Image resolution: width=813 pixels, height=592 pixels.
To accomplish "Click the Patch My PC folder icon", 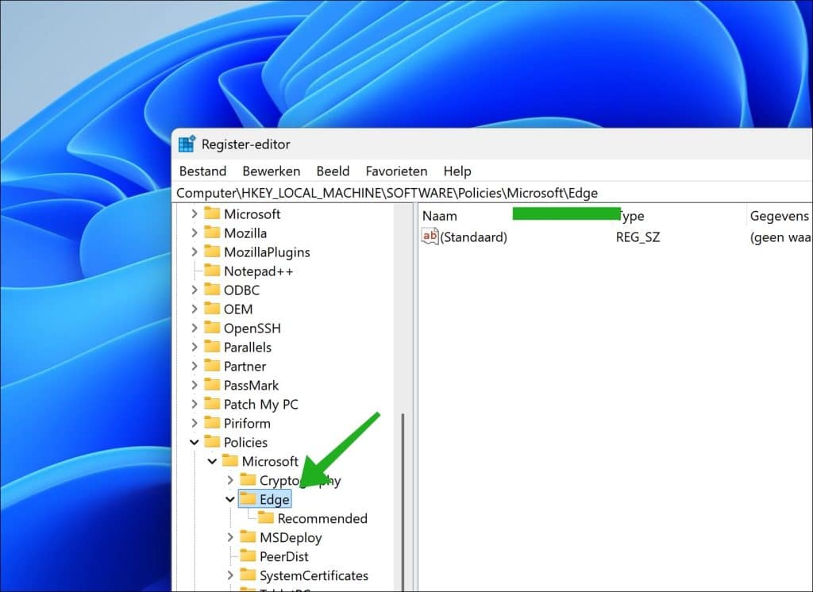I will pos(212,403).
